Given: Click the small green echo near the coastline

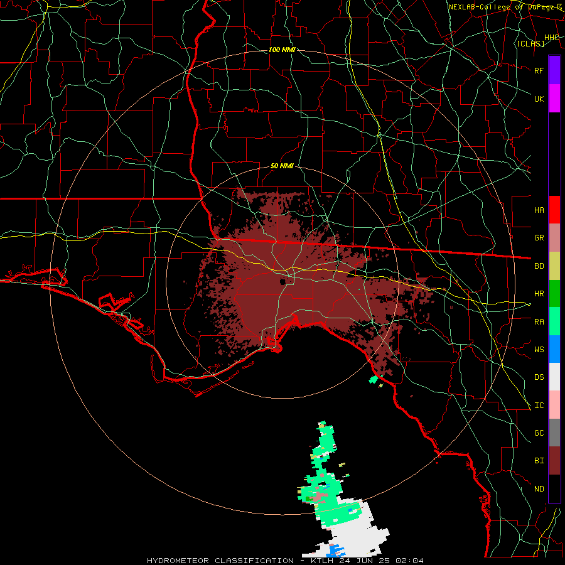Looking at the screenshot, I should 374,379.
